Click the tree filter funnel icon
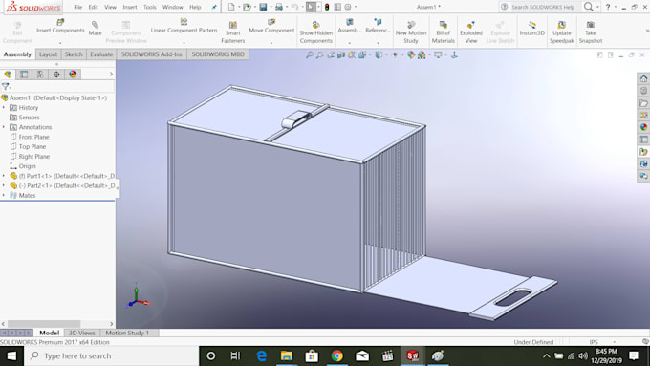The width and height of the screenshot is (650, 366). tap(6, 87)
